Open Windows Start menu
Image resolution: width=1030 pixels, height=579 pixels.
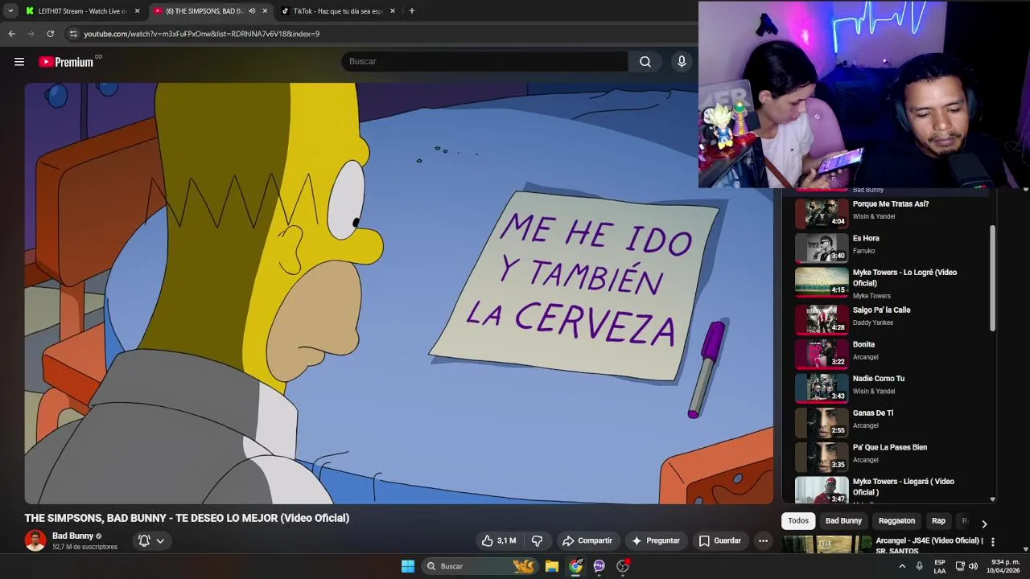click(408, 566)
